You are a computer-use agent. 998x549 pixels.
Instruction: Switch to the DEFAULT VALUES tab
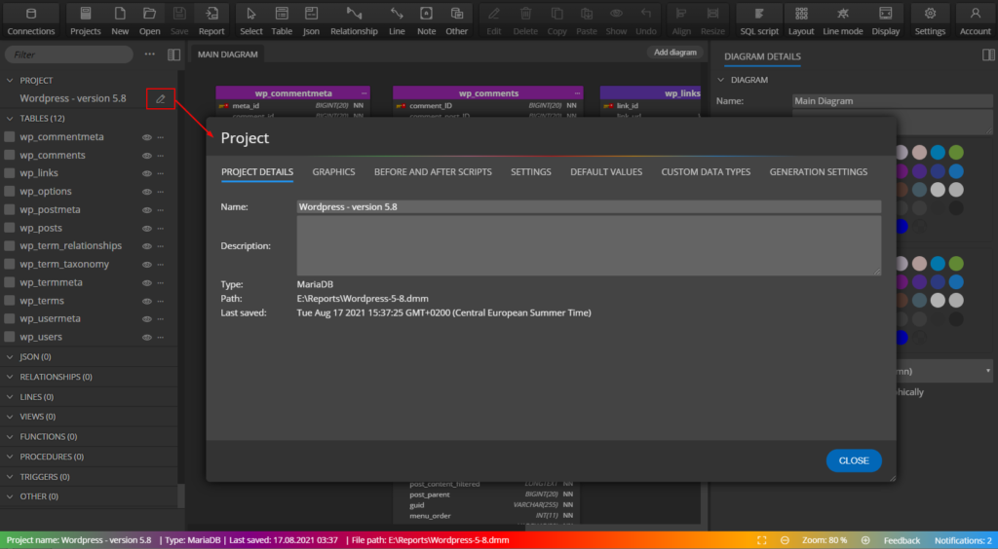[606, 172]
